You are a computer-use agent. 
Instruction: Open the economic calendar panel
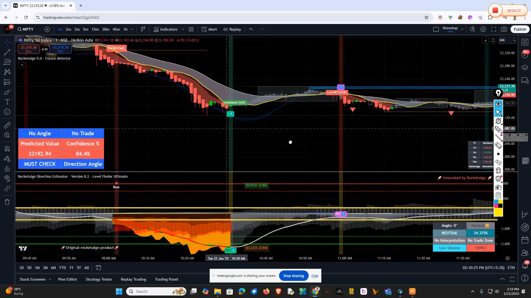pos(525,240)
